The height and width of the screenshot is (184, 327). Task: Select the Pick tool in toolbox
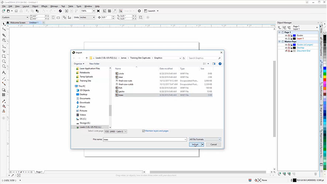tap(4, 24)
